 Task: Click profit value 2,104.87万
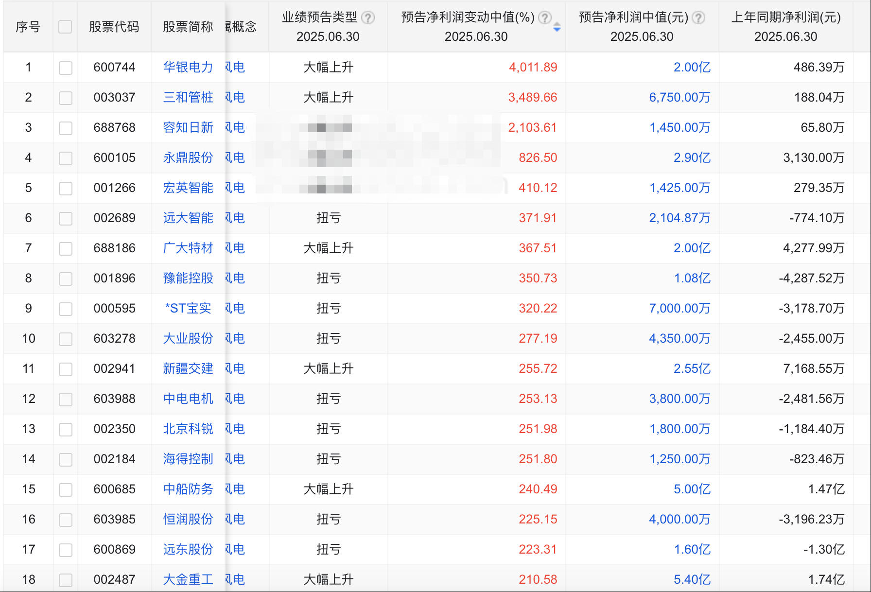679,218
